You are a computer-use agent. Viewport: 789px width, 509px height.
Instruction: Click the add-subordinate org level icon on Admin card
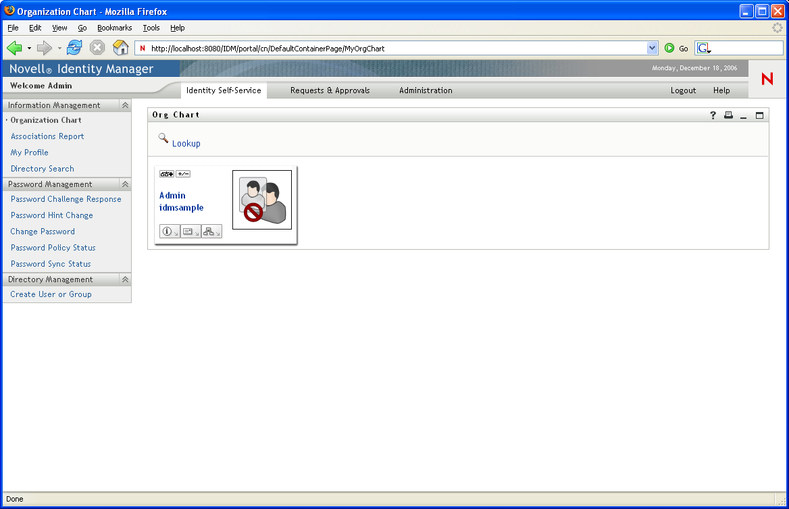(x=167, y=174)
